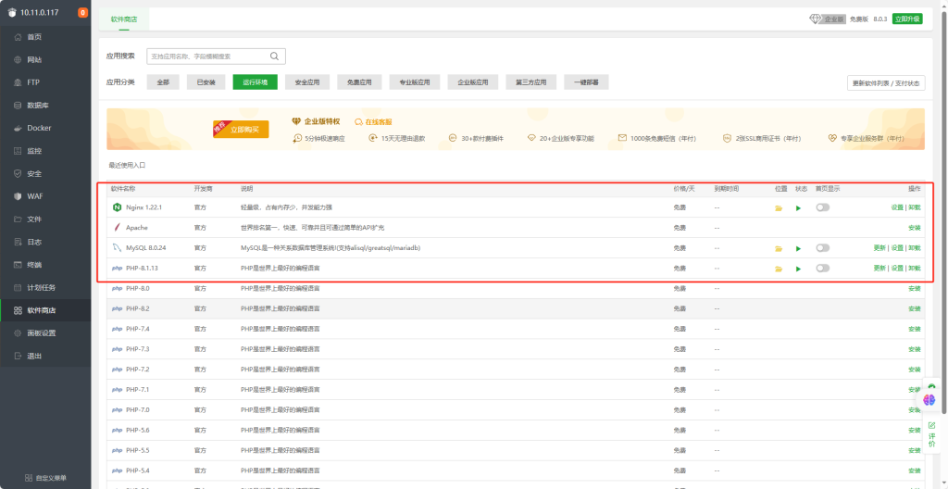Open the 计划任务 sidebar item
The height and width of the screenshot is (489, 948).
pyautogui.click(x=45, y=287)
